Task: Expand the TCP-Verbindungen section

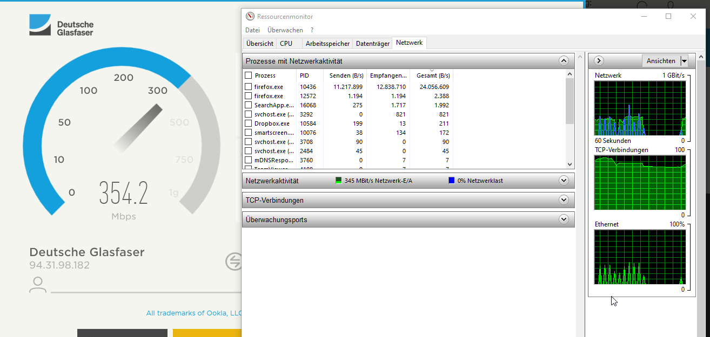Action: click(564, 200)
